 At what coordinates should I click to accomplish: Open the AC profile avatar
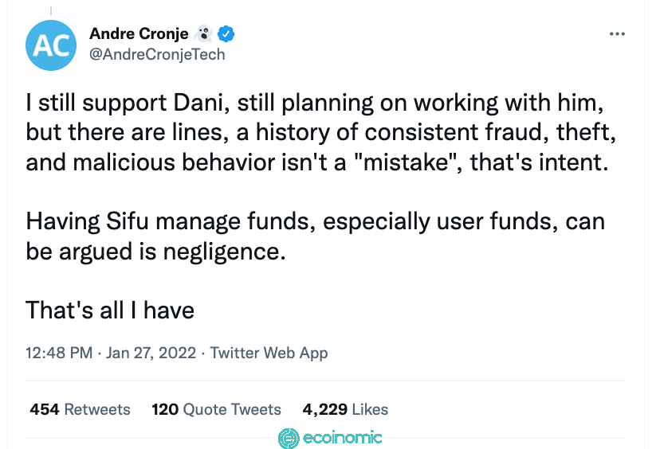(51, 45)
